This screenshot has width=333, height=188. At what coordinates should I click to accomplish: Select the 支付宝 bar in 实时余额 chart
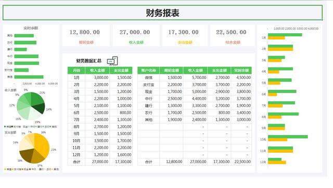pyautogui.click(x=21, y=70)
